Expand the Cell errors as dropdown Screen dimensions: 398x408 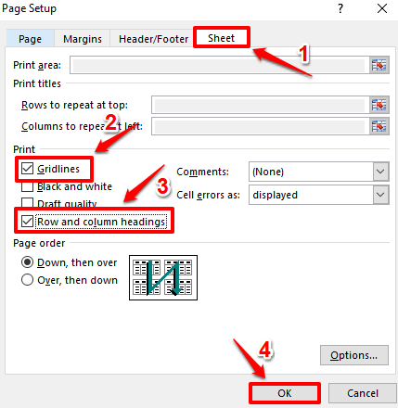380,195
